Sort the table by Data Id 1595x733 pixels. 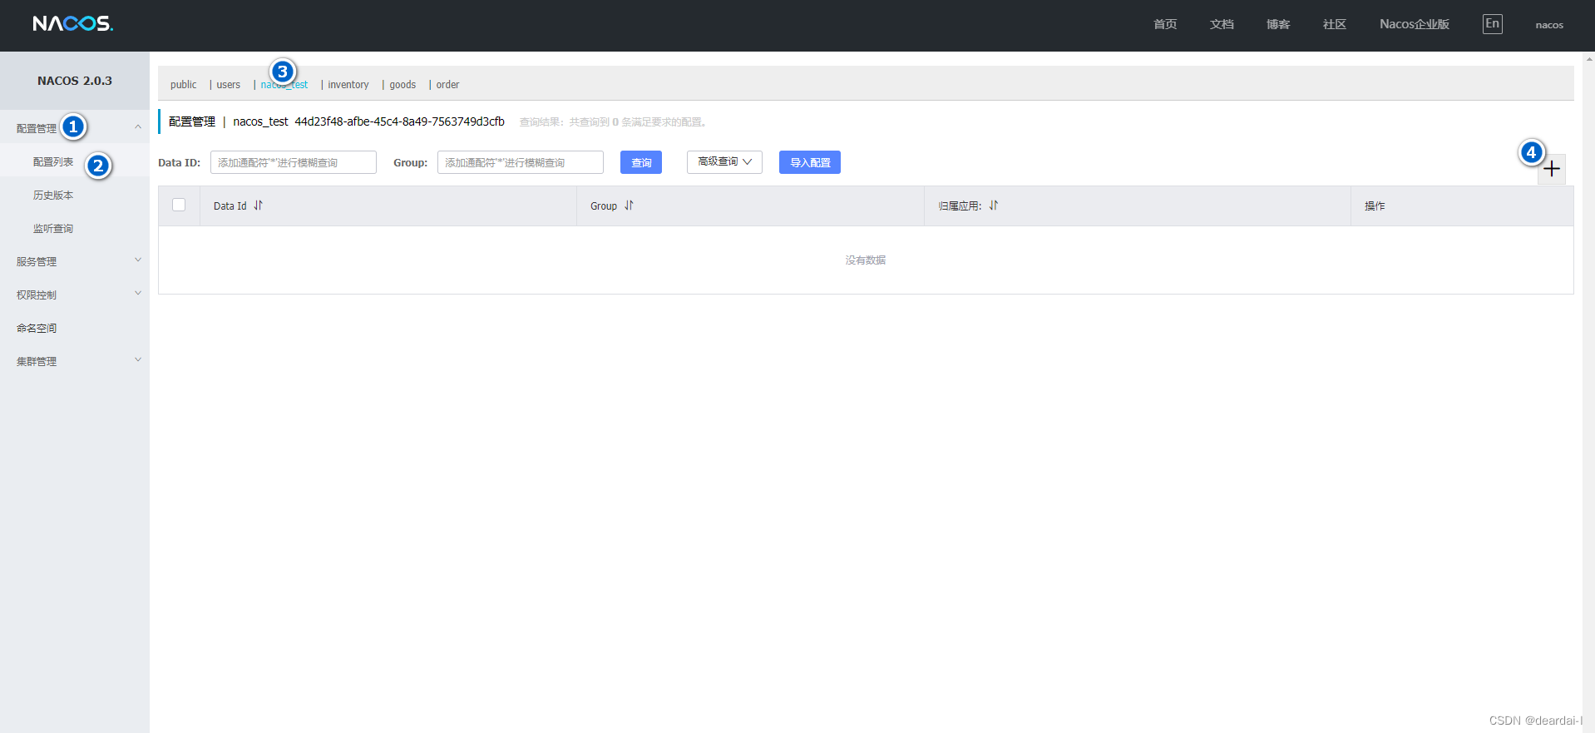point(258,206)
